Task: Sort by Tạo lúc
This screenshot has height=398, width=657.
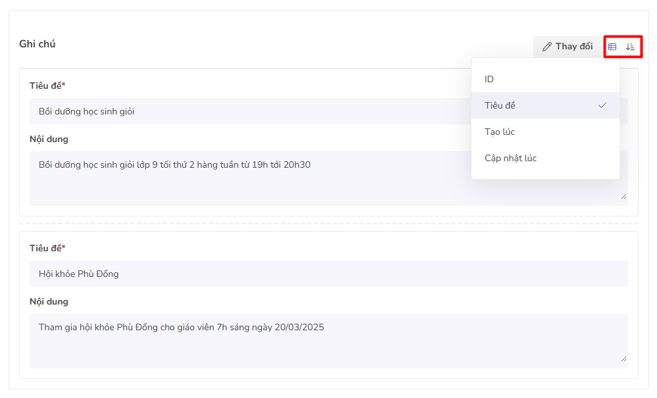Action: pyautogui.click(x=500, y=132)
